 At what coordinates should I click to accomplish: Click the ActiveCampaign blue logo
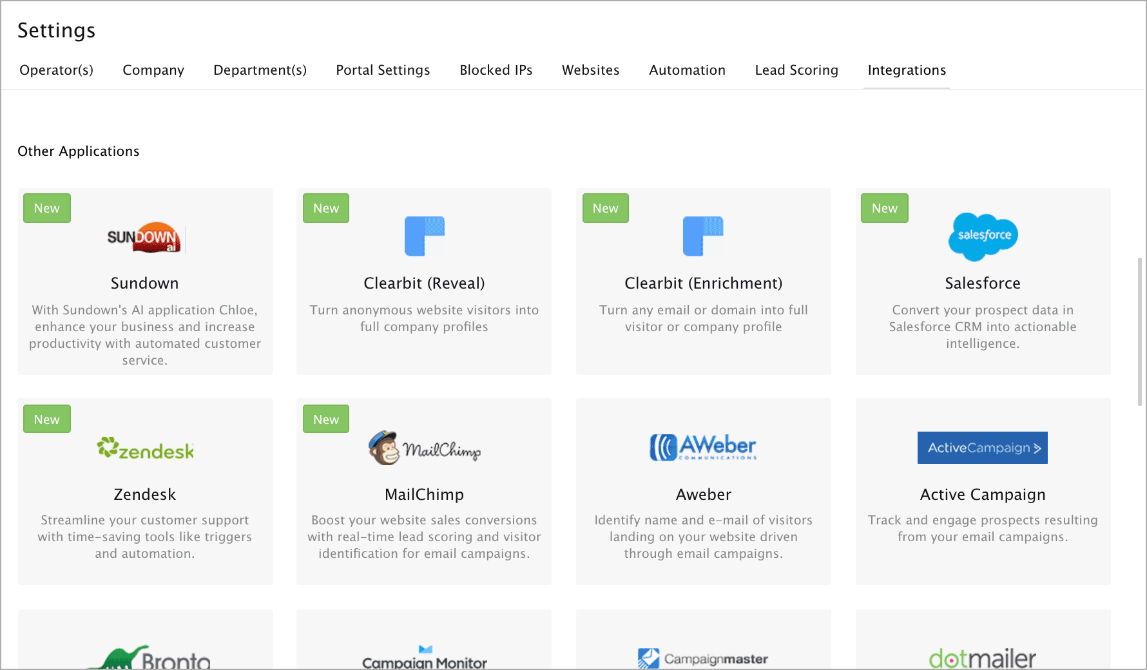pyautogui.click(x=983, y=448)
